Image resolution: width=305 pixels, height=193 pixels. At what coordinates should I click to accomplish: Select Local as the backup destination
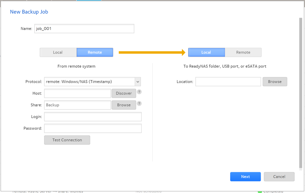(x=206, y=52)
